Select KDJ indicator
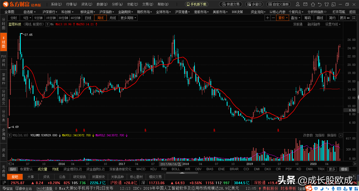This screenshot has width=359, height=191. pyautogui.click(x=153, y=169)
